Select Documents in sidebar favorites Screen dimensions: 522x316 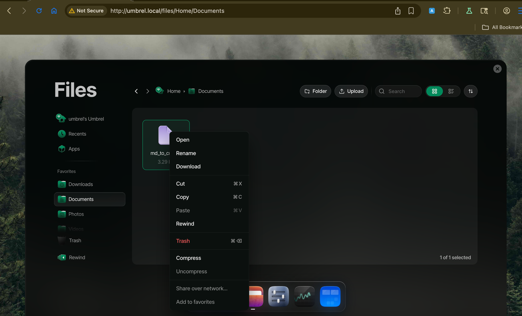coord(90,199)
